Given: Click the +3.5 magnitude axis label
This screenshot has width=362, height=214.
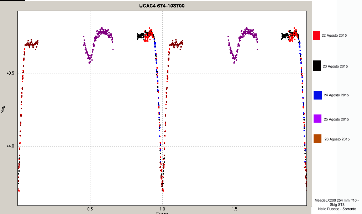Looking at the screenshot, I should coord(10,73).
